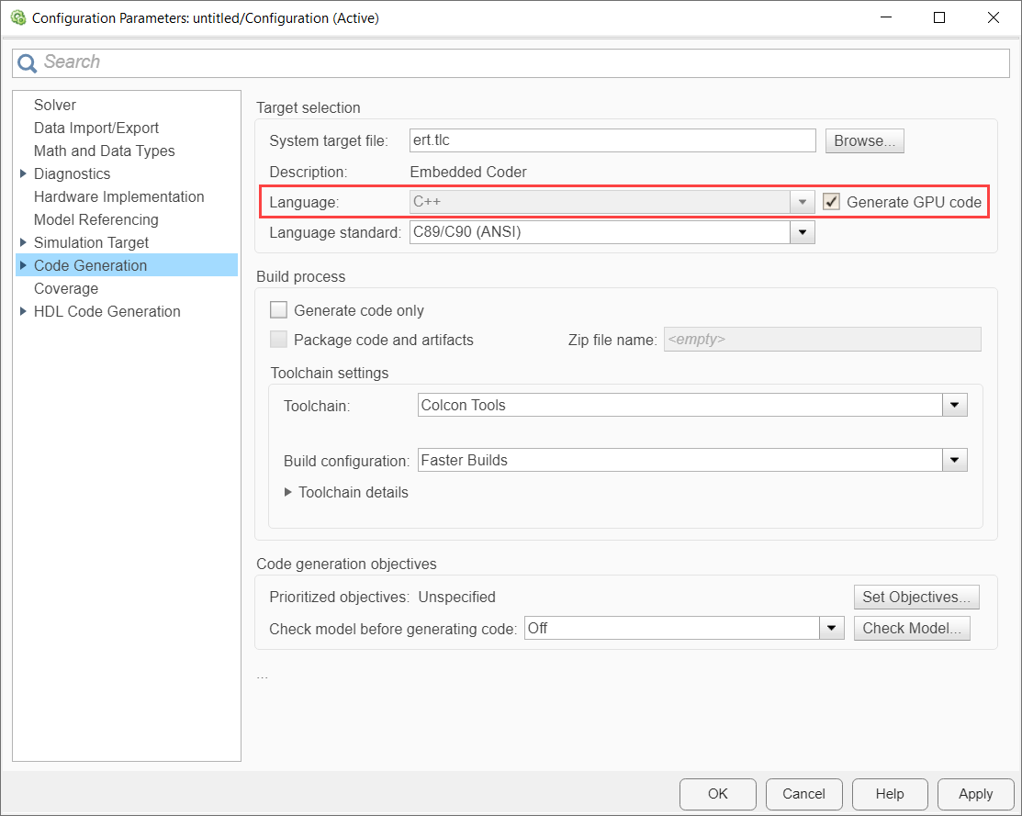Click the Apply button
The height and width of the screenshot is (816, 1022).
coord(975,794)
